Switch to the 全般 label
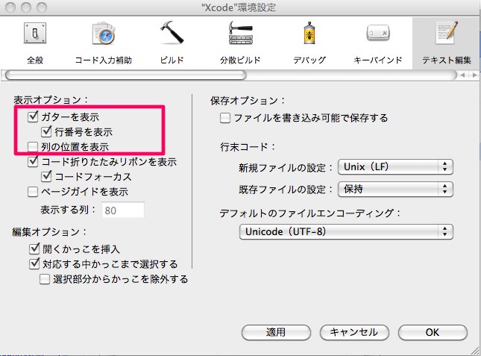Viewport: 481px width, 356px height. [x=35, y=60]
